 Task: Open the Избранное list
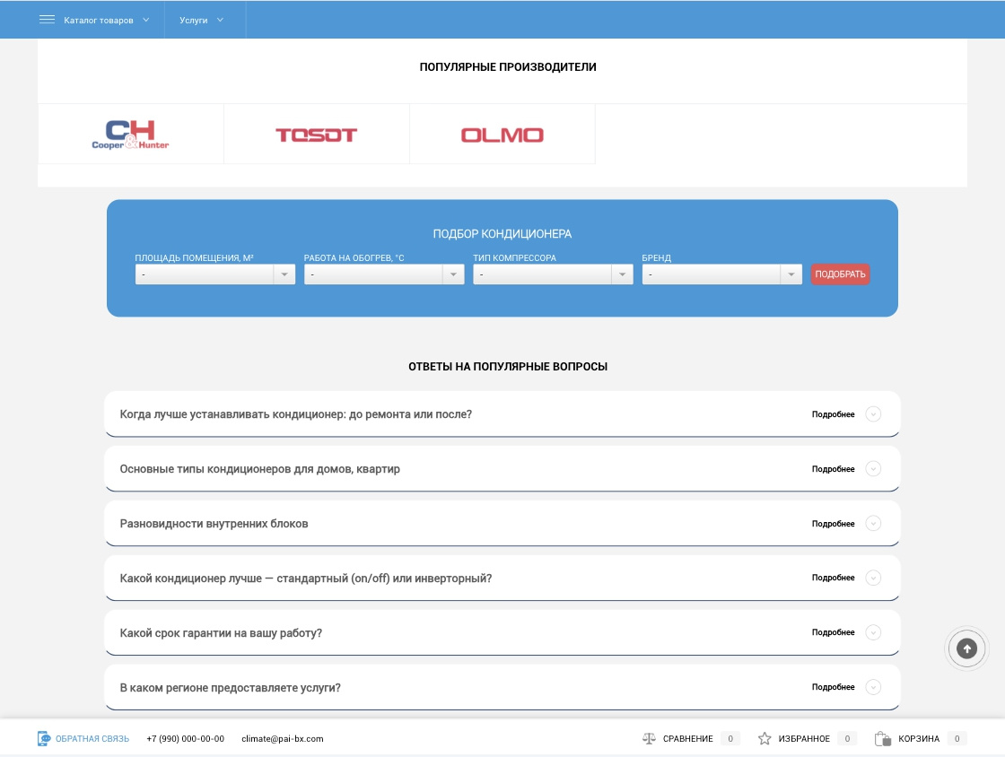coord(804,738)
